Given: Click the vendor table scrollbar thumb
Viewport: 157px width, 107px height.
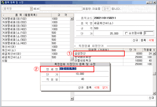Looking at the screenshot, I should 154,74.
